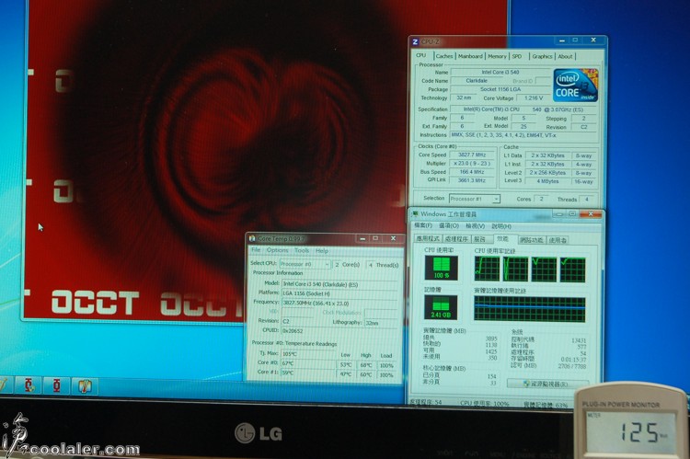Viewport: 690px width, 459px height.
Task: Switch to the 使用者 tab in Task Manager
Action: [x=558, y=240]
